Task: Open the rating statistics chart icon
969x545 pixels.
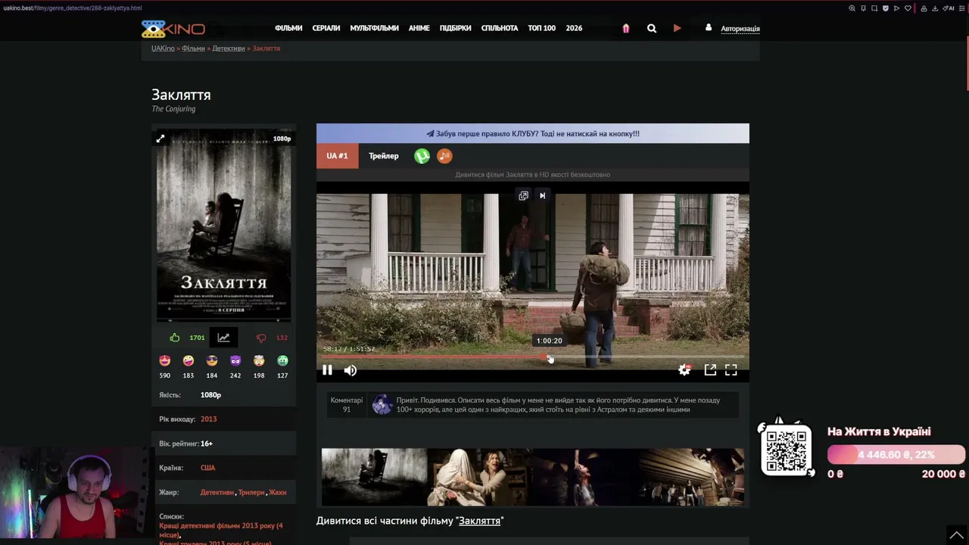Action: pyautogui.click(x=223, y=338)
